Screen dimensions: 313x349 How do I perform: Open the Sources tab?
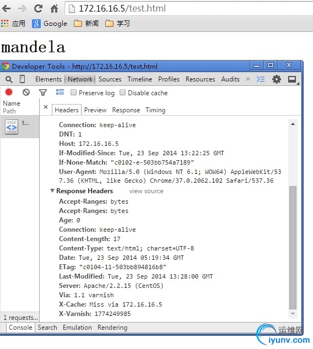[110, 79]
